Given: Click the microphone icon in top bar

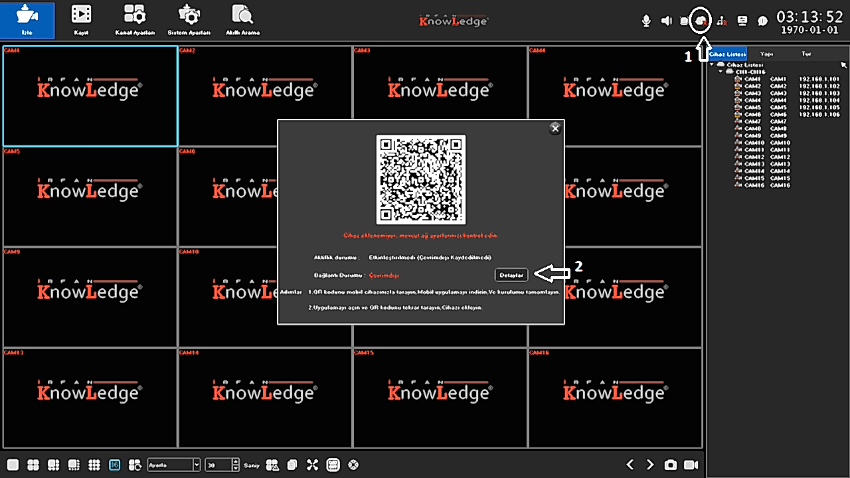Looking at the screenshot, I should [646, 21].
